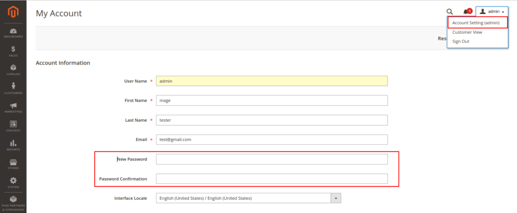The height and width of the screenshot is (213, 517).
Task: Open the Customers sidebar icon
Action: coord(13,88)
